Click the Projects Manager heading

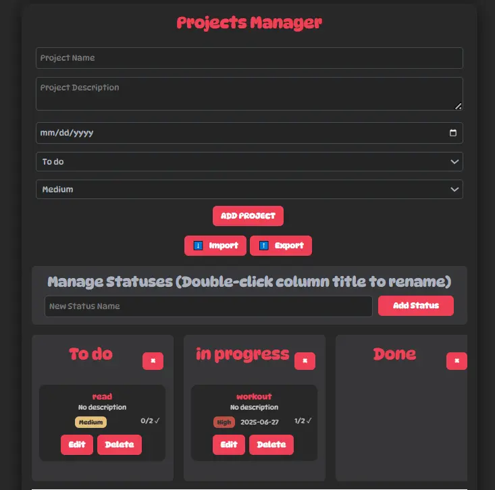point(249,23)
